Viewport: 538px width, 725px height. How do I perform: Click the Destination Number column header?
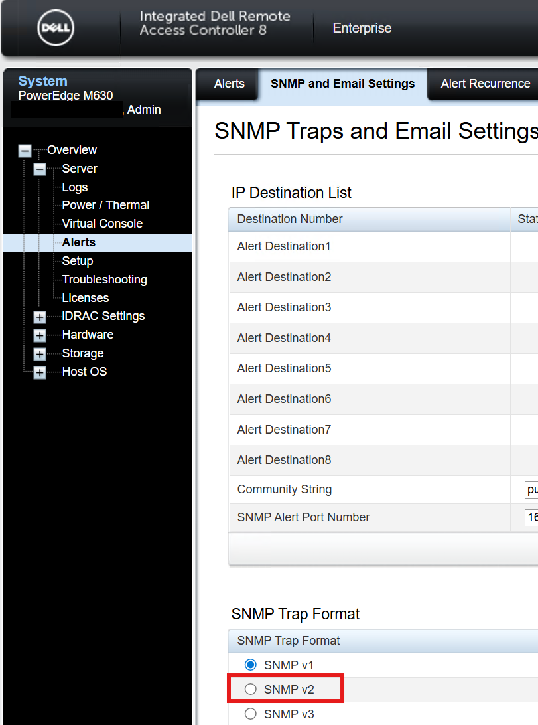pos(369,219)
